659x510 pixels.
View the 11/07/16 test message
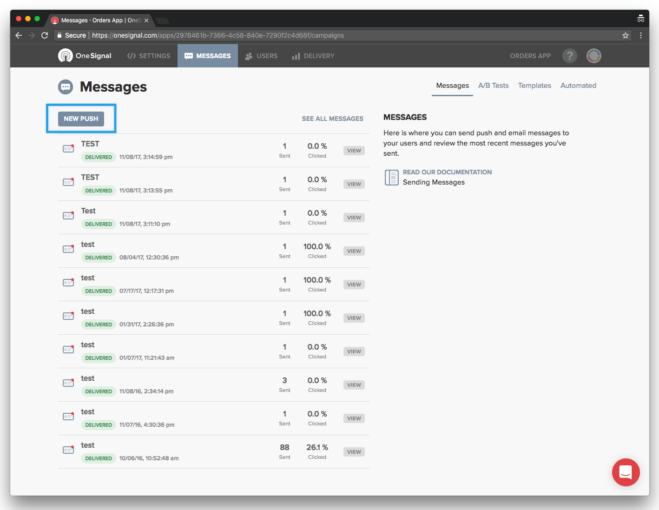tap(354, 418)
